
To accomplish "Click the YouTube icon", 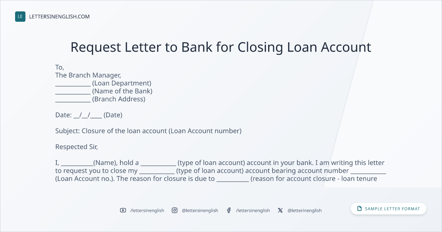I will point(123,210).
